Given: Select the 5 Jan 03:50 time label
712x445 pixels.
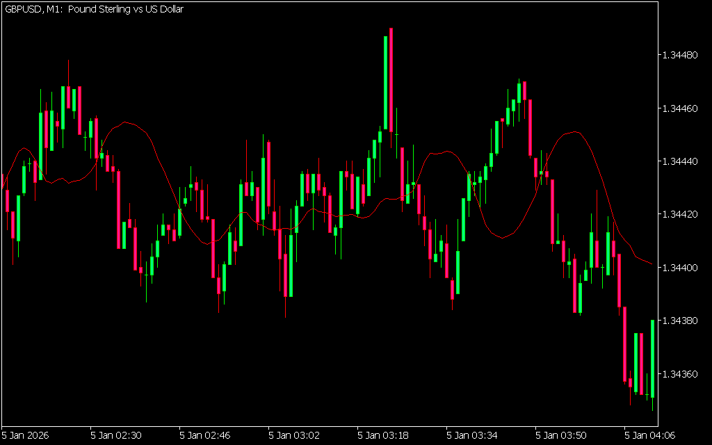Looking at the screenshot, I should 561,435.
